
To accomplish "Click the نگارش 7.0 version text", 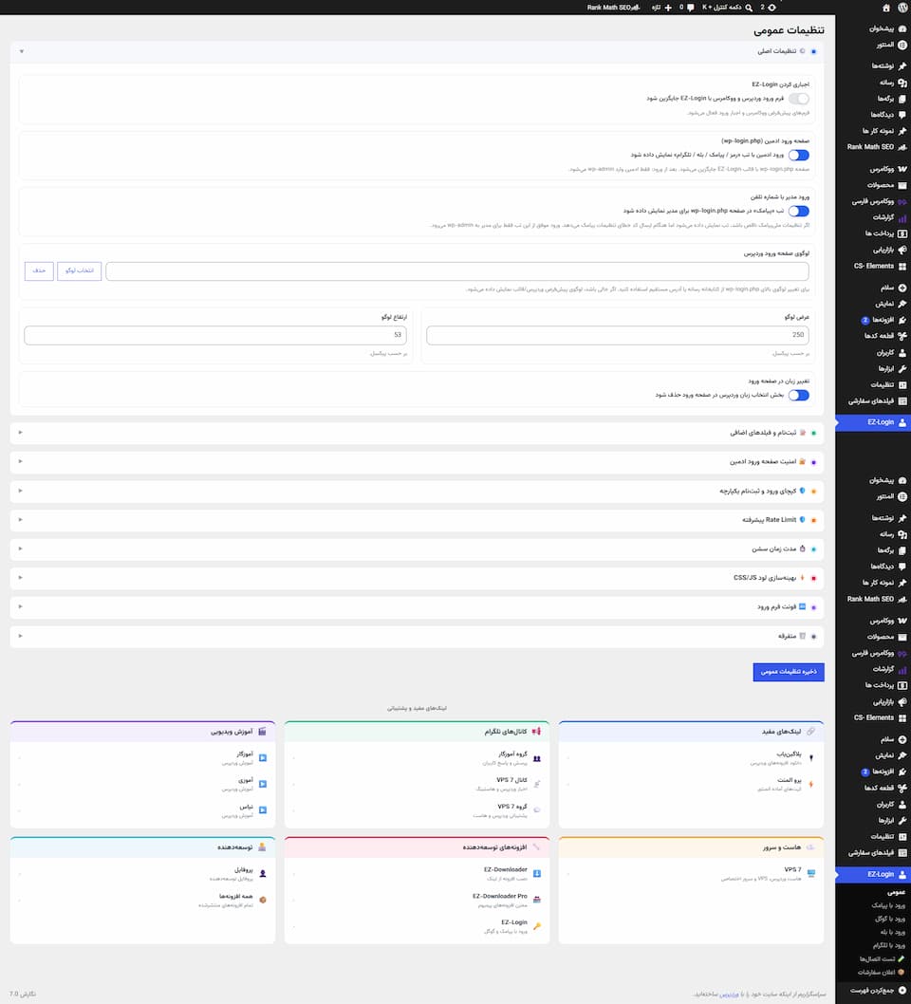I will (23, 995).
